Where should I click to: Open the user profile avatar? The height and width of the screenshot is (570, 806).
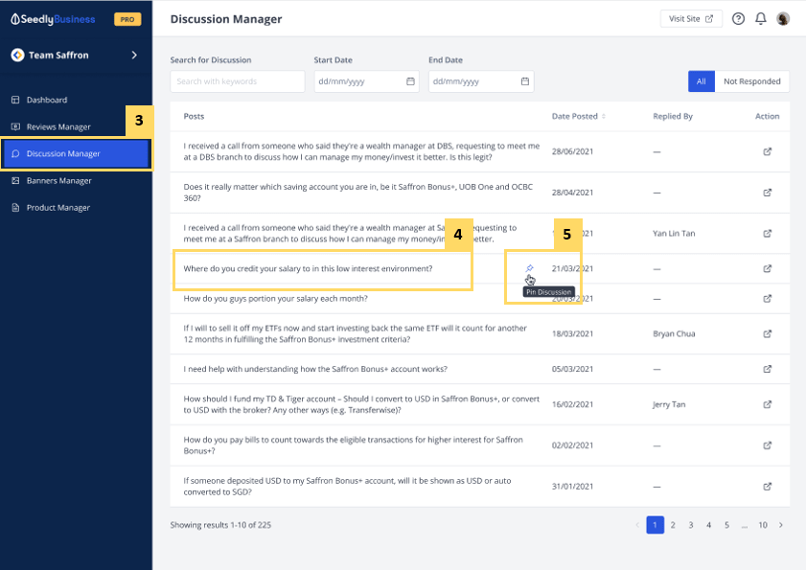pyautogui.click(x=783, y=19)
